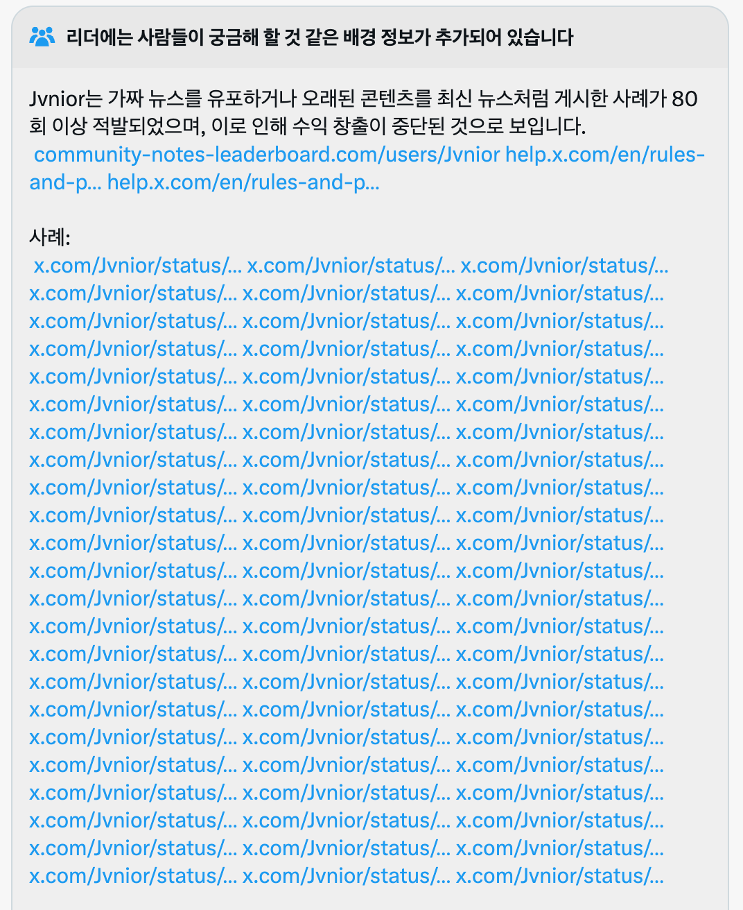Viewport: 743px width, 910px height.
Task: Open the second help.x.com/en/rules-and-p… link
Action: click(x=243, y=182)
